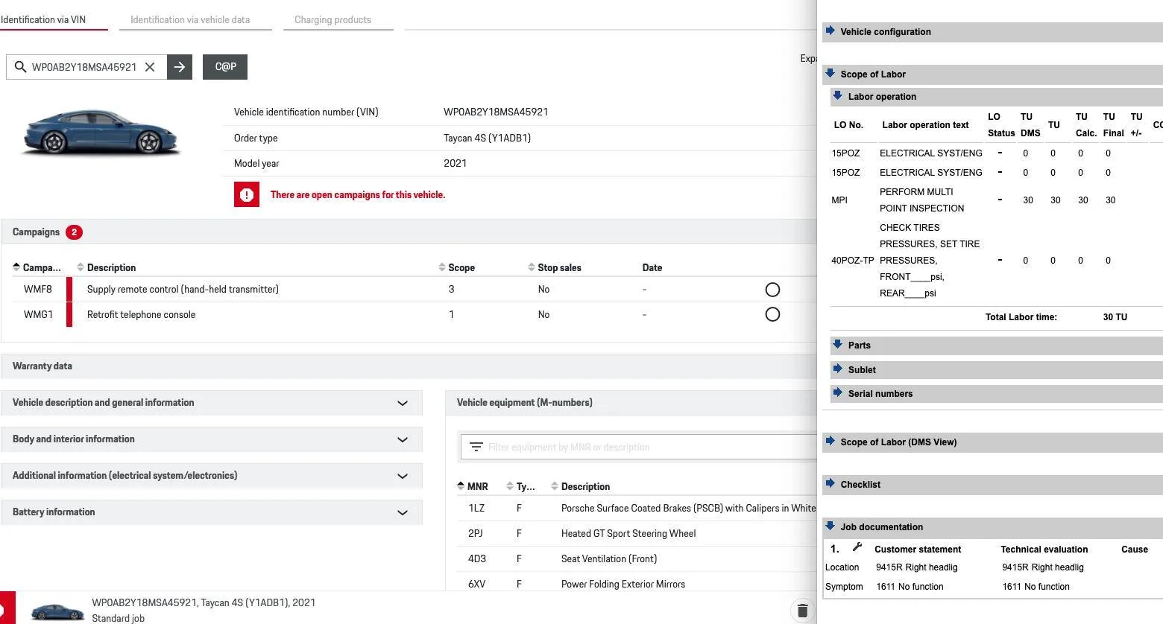Select equipment row 4D3
The image size is (1163, 624).
637,559
